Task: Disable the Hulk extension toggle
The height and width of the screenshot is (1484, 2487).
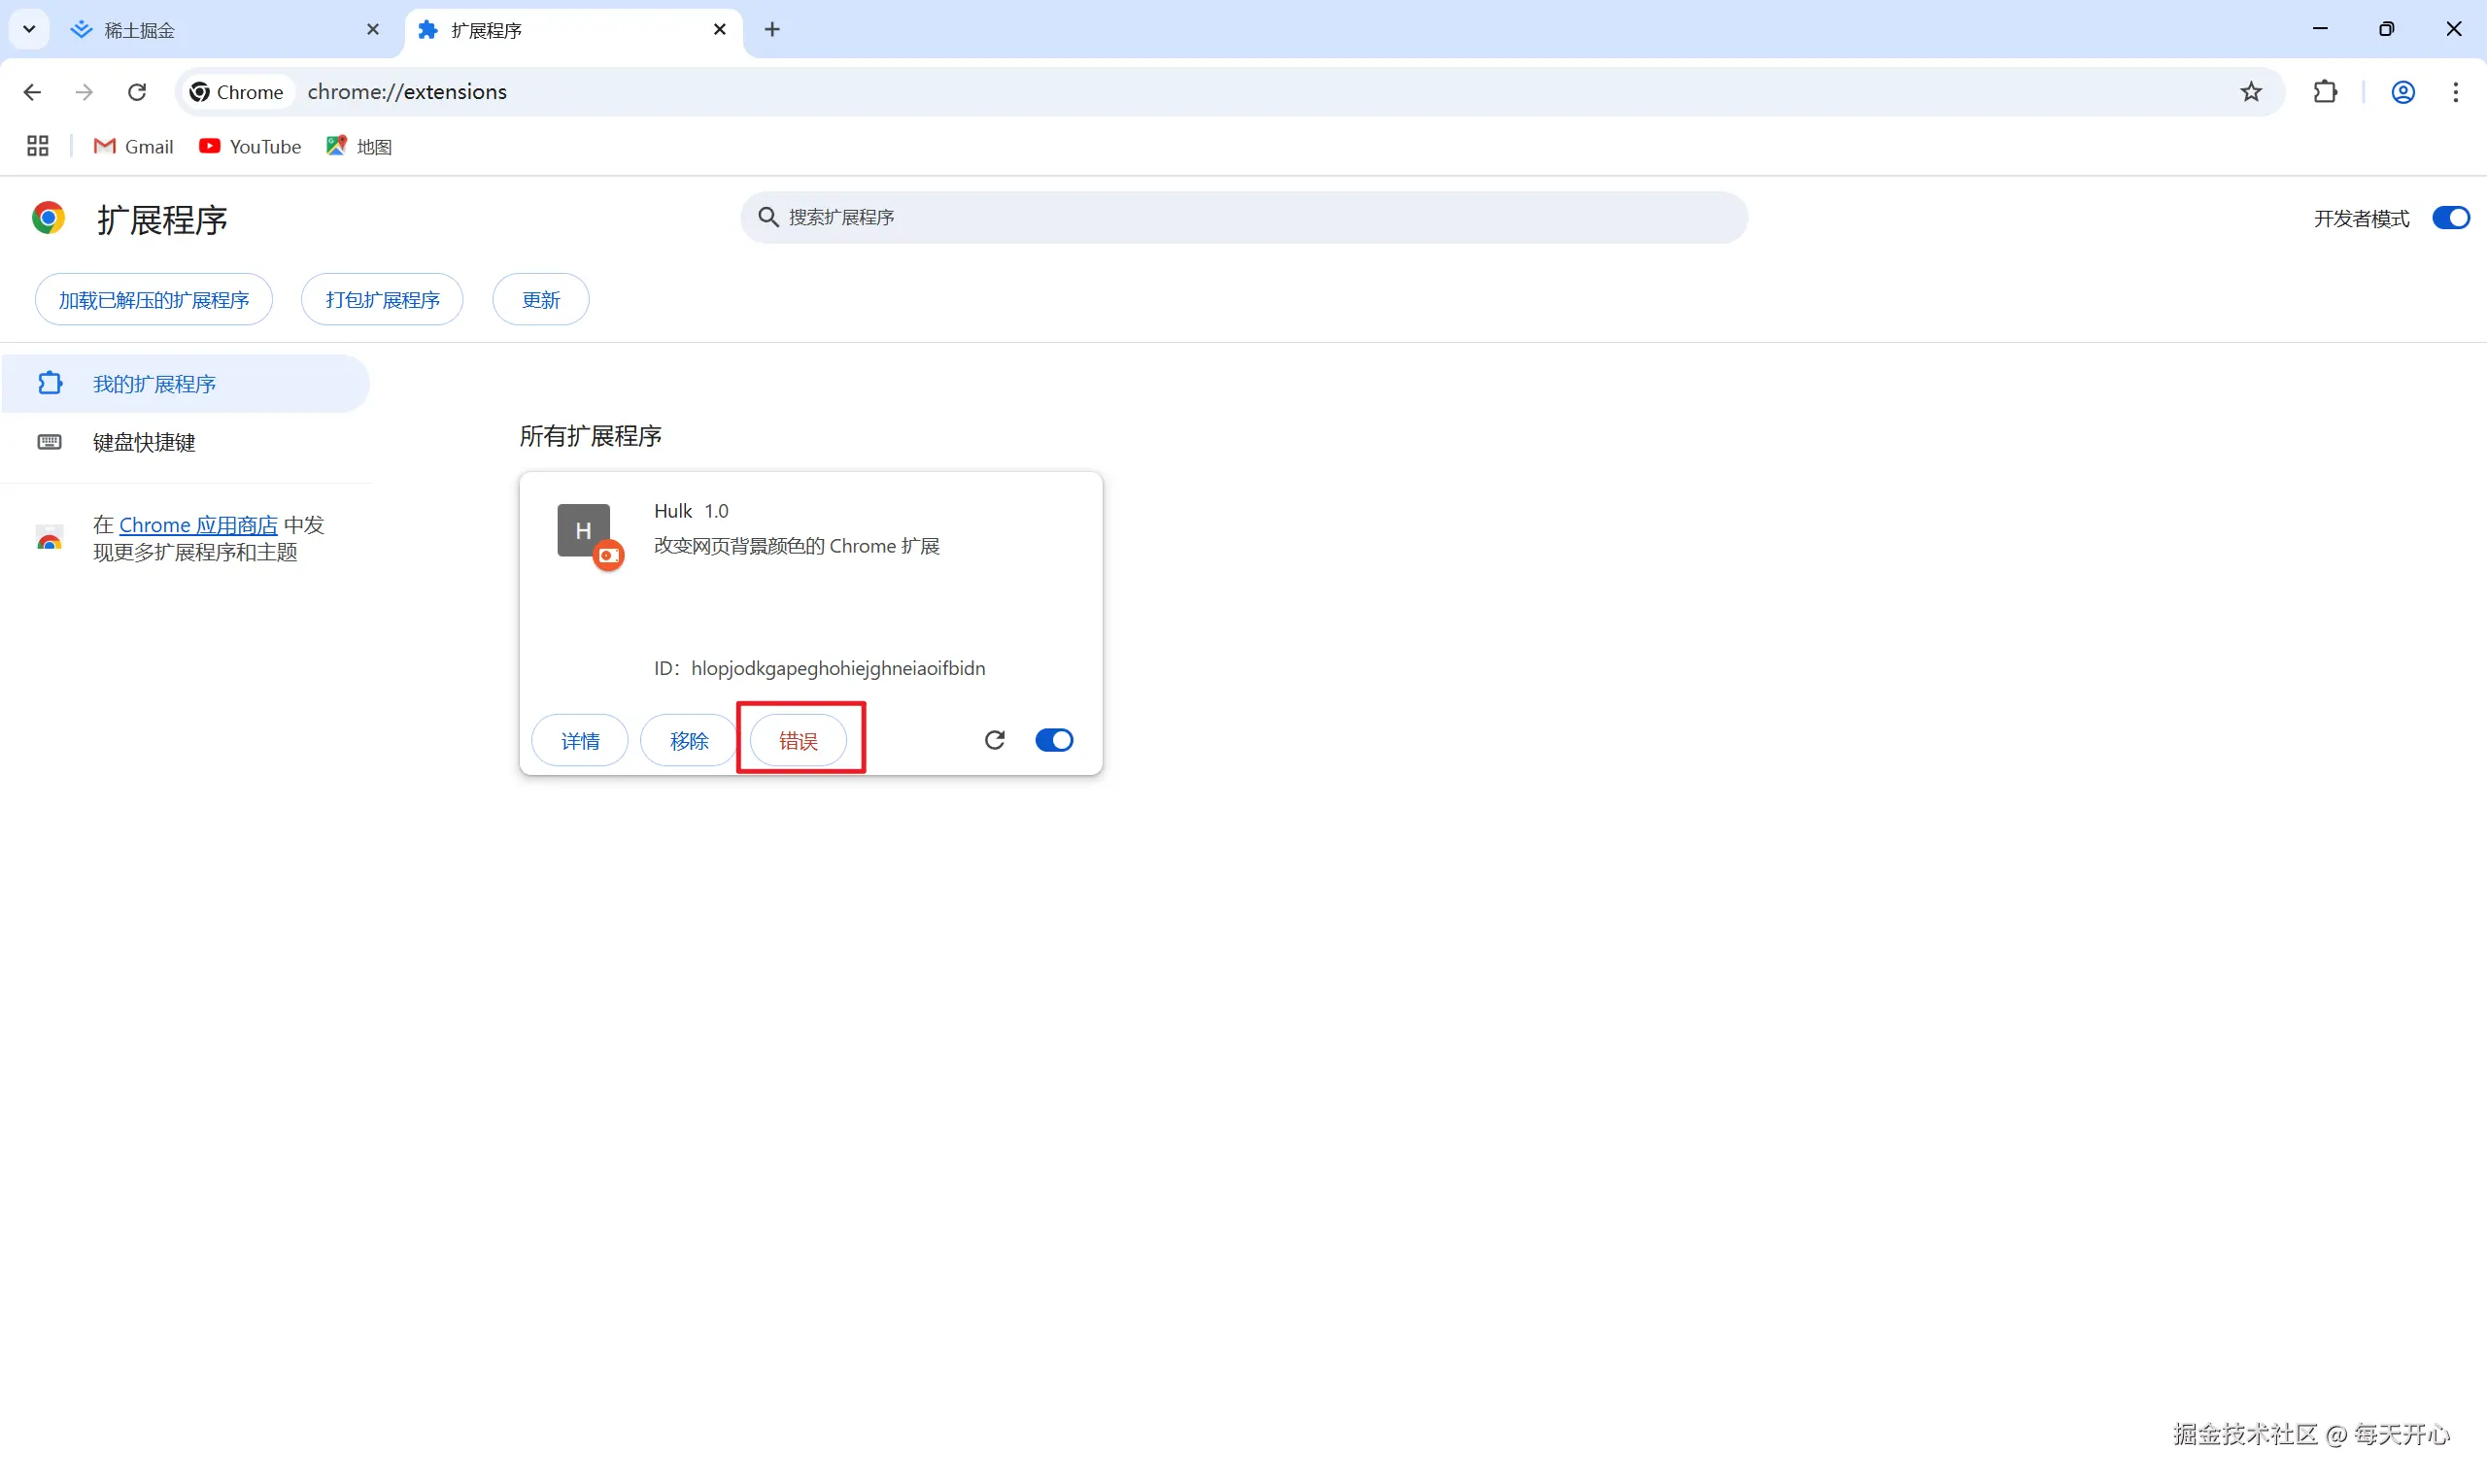Action: click(x=1054, y=740)
